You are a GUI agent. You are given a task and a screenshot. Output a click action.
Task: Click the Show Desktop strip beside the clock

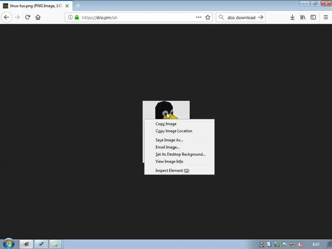(330, 244)
